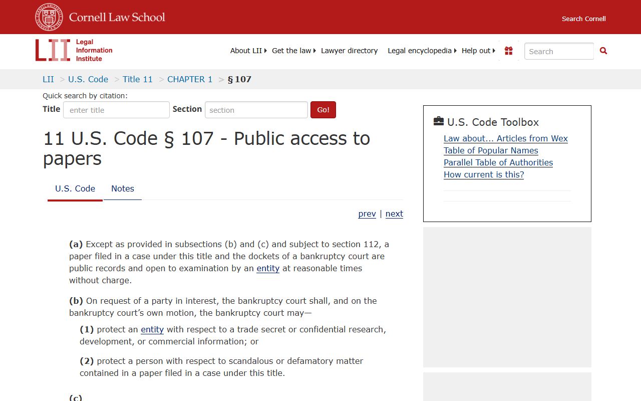
Task: Go to the prev section link
Action: 367,214
